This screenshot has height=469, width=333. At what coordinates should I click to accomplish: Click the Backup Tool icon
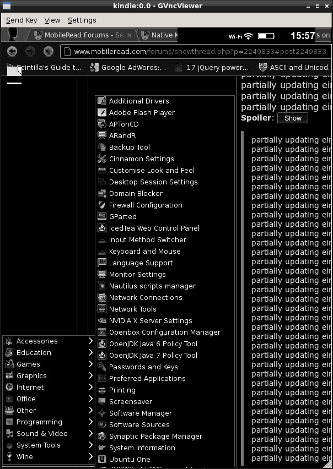[102, 147]
